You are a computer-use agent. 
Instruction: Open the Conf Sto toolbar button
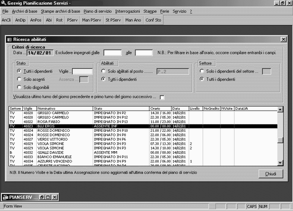154,20
